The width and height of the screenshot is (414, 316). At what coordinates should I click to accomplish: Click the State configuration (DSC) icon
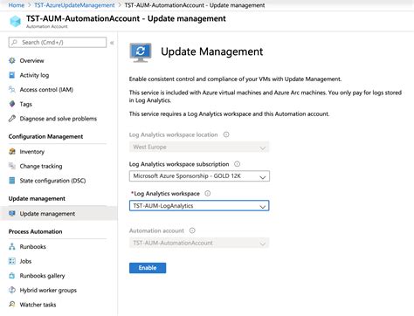pyautogui.click(x=12, y=181)
